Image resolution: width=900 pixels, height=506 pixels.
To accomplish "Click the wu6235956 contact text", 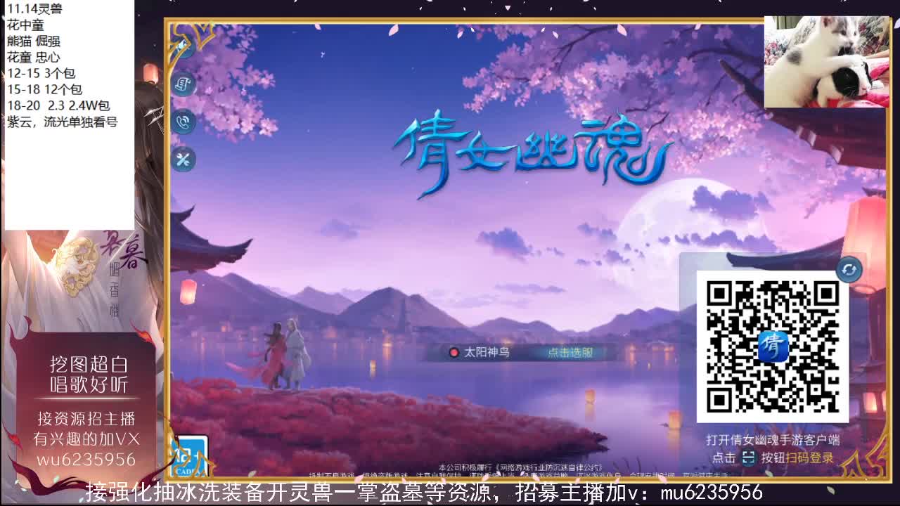I will pos(85,460).
